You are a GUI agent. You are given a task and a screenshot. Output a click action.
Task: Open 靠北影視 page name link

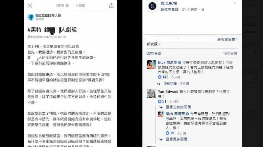point(169,3)
